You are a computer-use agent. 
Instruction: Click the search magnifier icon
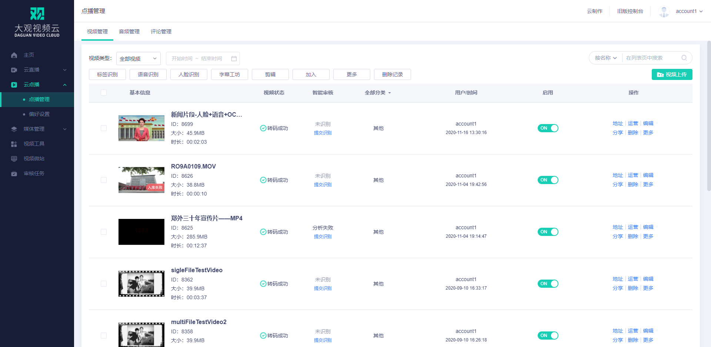pos(684,58)
